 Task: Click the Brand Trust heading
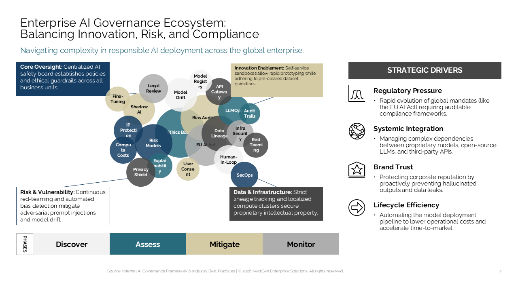[393, 167]
